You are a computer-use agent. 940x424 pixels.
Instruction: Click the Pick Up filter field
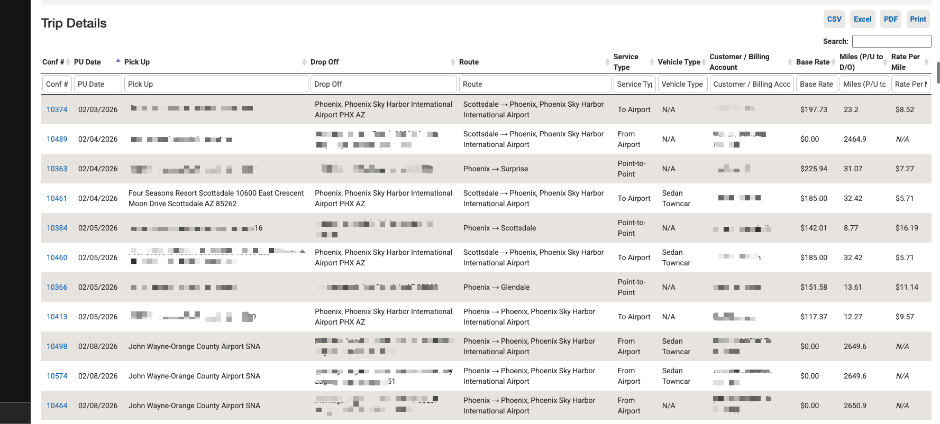(x=216, y=84)
